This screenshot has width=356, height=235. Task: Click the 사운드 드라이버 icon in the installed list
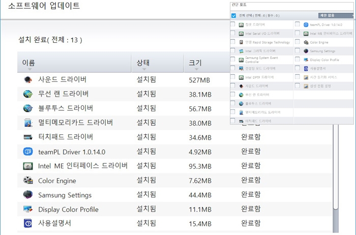(28, 79)
